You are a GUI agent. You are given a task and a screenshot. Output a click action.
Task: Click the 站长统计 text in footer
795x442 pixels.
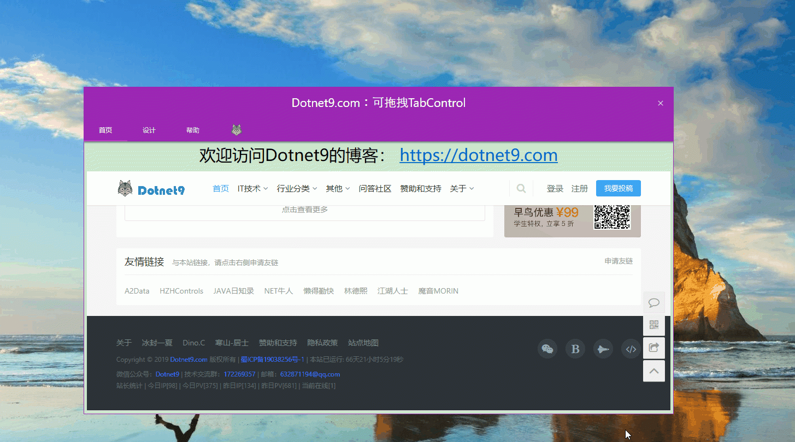pos(129,386)
